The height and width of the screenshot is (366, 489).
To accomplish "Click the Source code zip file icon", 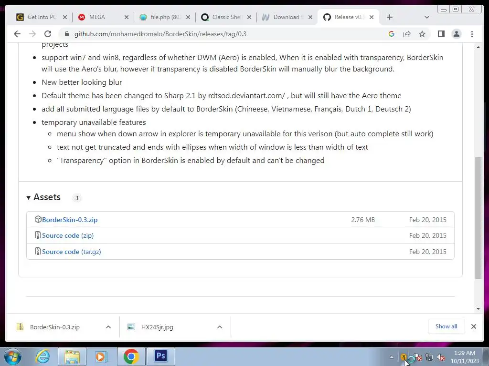I will (x=38, y=235).
